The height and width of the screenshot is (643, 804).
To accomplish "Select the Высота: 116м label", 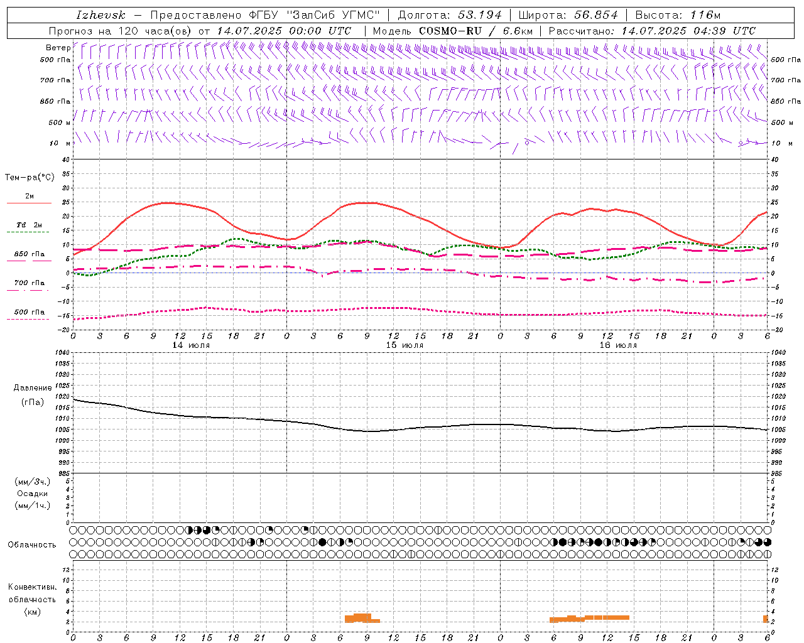I will click(x=678, y=15).
